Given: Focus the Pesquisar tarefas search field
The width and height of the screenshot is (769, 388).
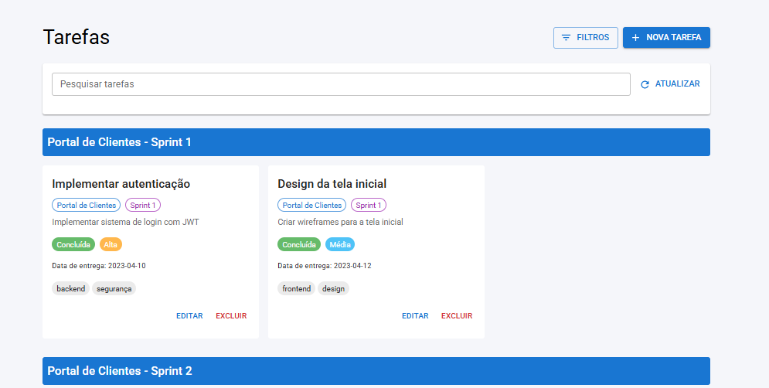Looking at the screenshot, I should click(341, 84).
